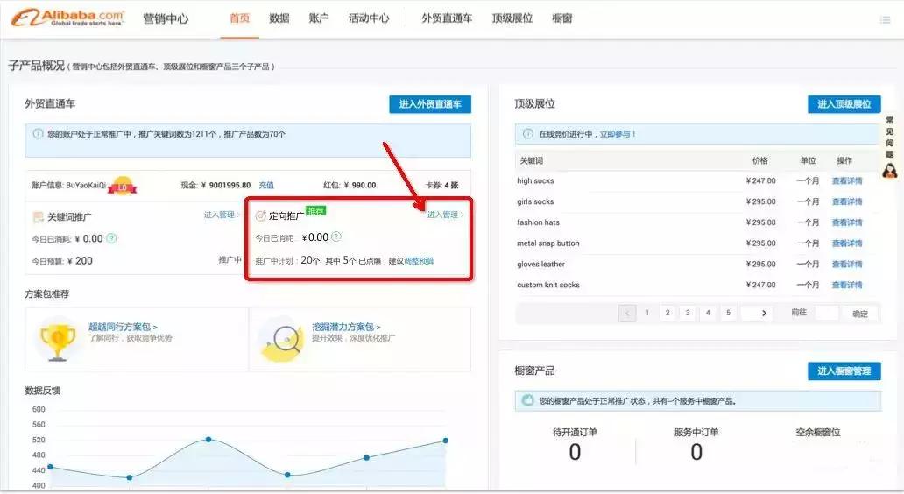Open the 常见问题 customer service avatar
This screenshot has height=494, width=904.
tap(890, 169)
